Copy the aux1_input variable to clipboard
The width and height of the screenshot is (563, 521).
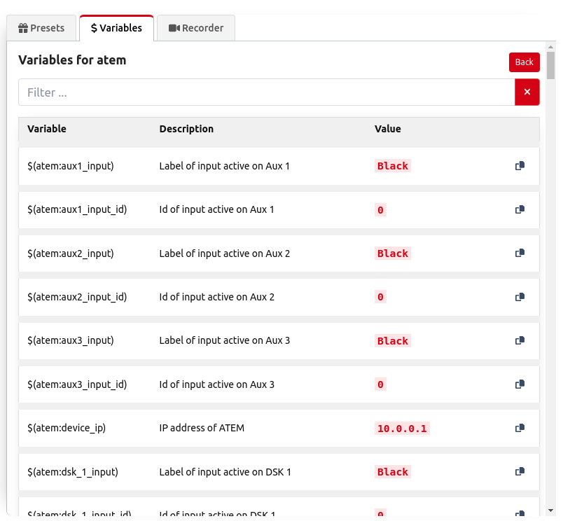coord(520,166)
